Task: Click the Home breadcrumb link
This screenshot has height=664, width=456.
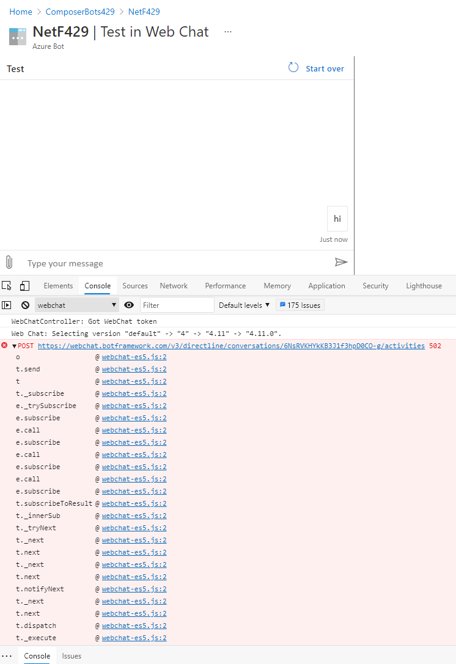Action: 21,12
